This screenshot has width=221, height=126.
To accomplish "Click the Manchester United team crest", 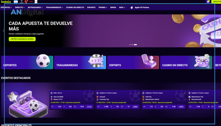I will coord(143,99).
